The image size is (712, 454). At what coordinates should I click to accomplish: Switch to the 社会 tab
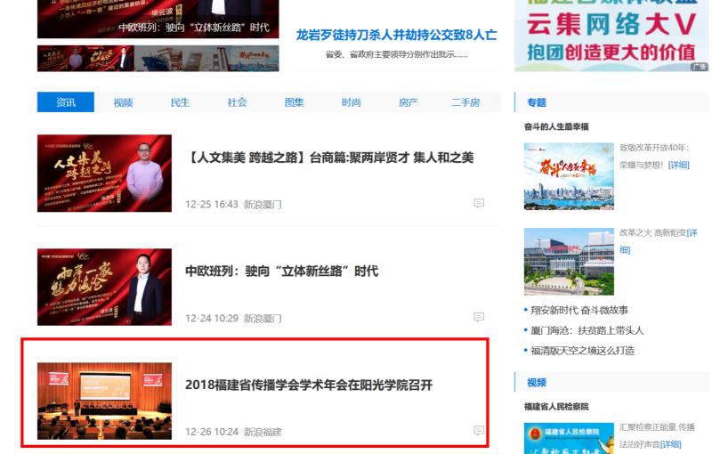point(237,102)
